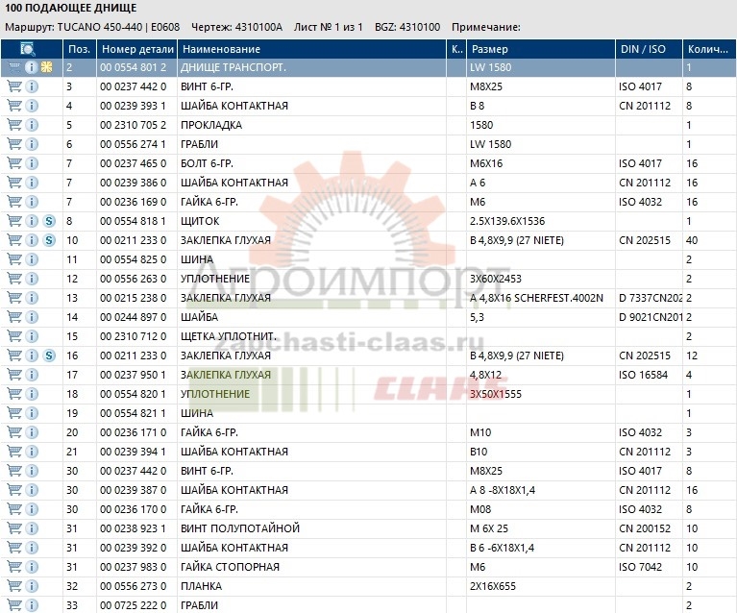Open info for ГАЙКА 6-ГР. M10

32,432
